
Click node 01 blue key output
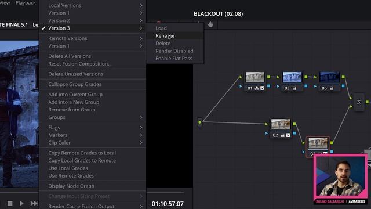point(268,86)
